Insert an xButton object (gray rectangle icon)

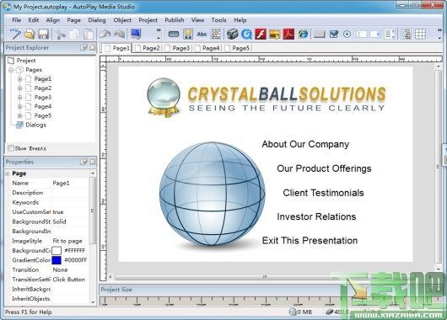click(320, 35)
